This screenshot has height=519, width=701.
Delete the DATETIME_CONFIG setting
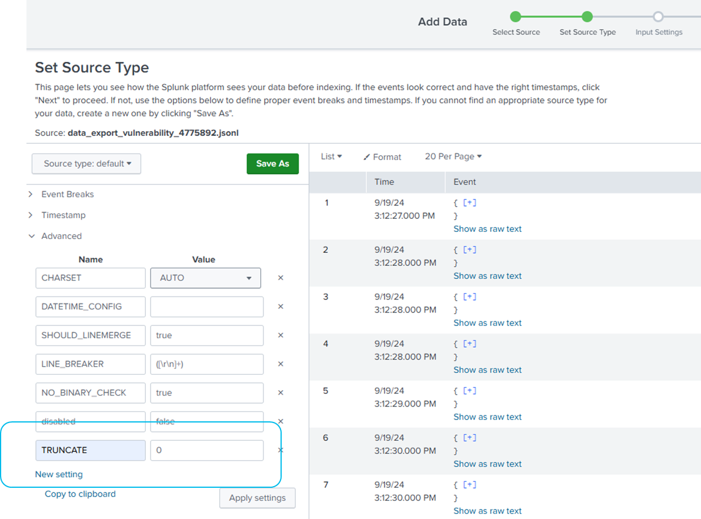(281, 306)
